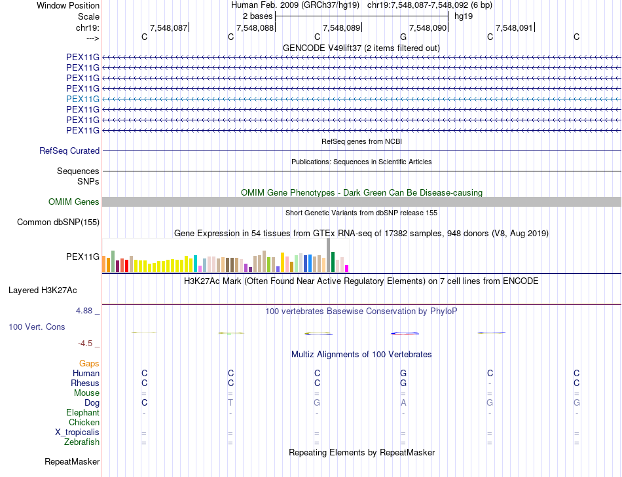The width and height of the screenshot is (622, 477).
Task: Click the gap dash in the Rhesus row
Action: (490, 383)
